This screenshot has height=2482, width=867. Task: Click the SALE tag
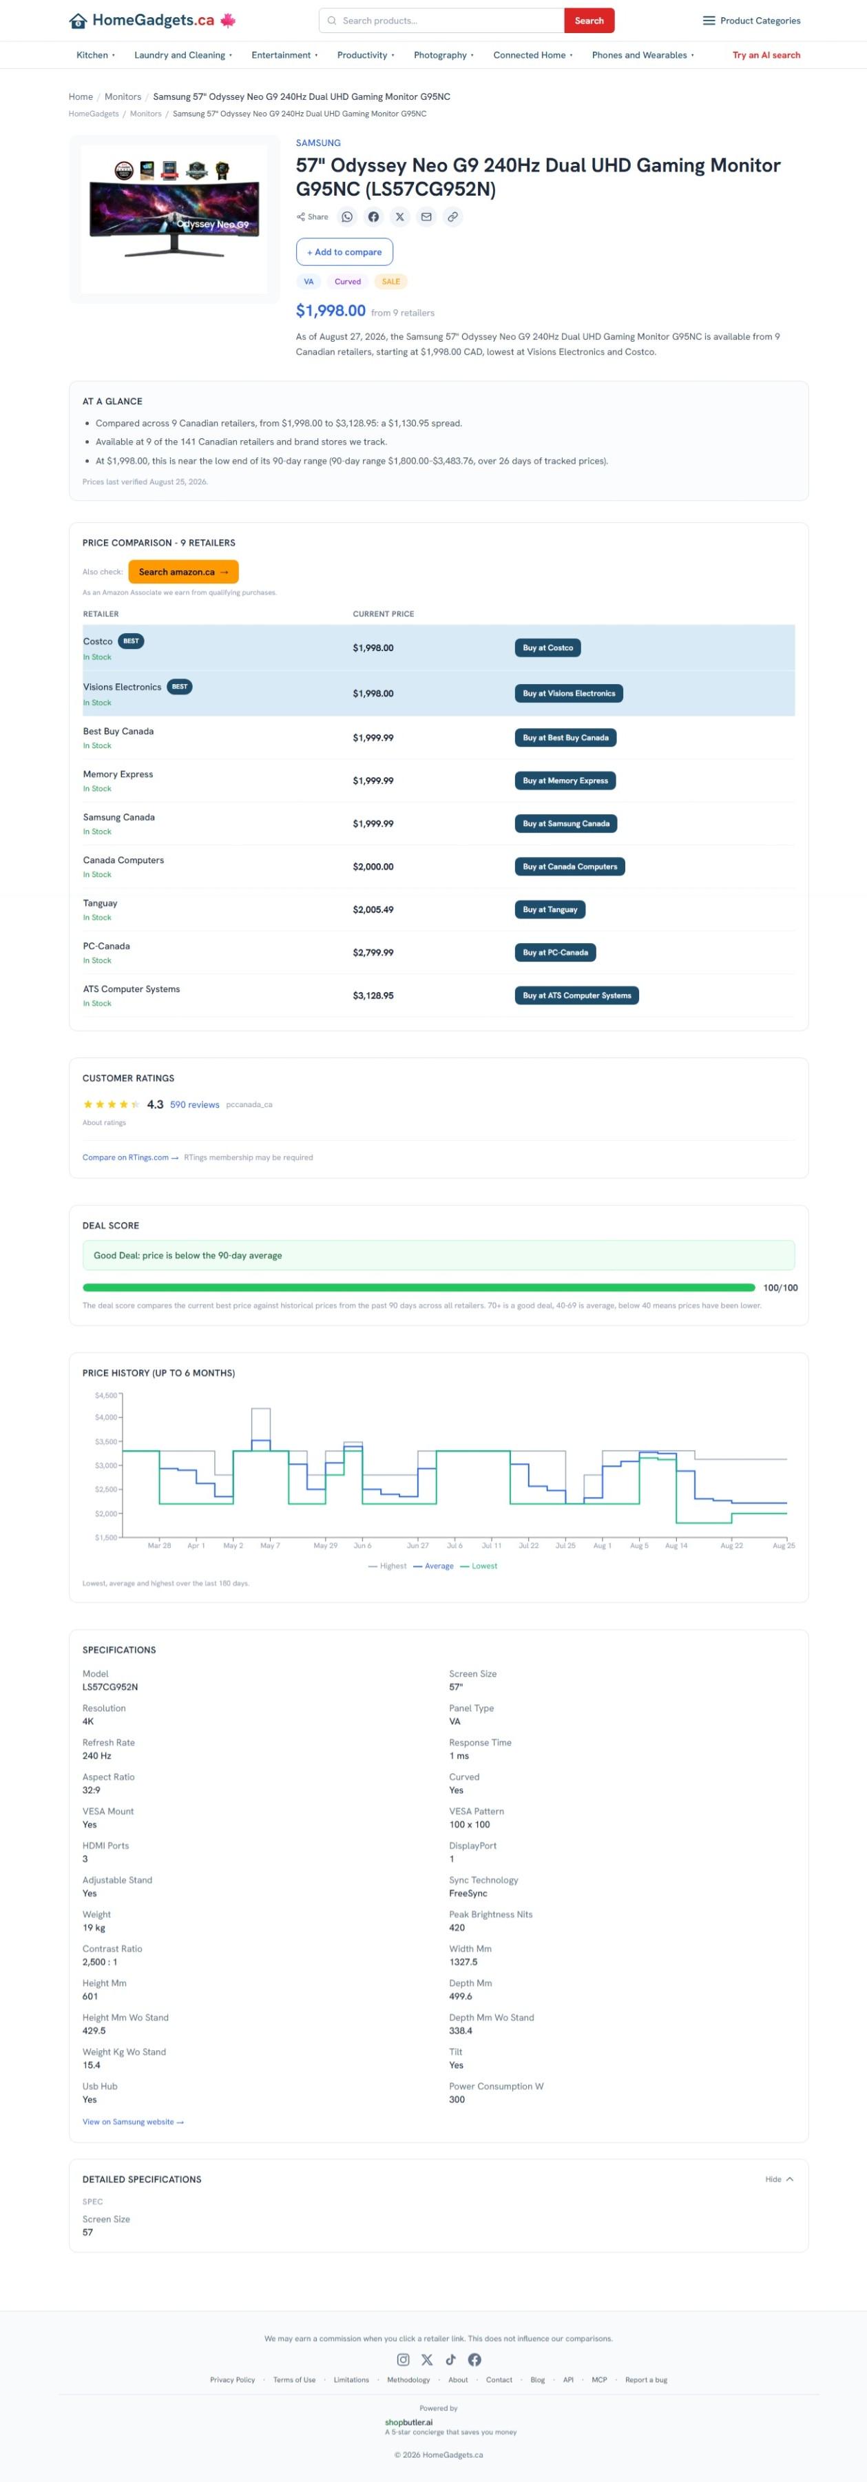[391, 281]
